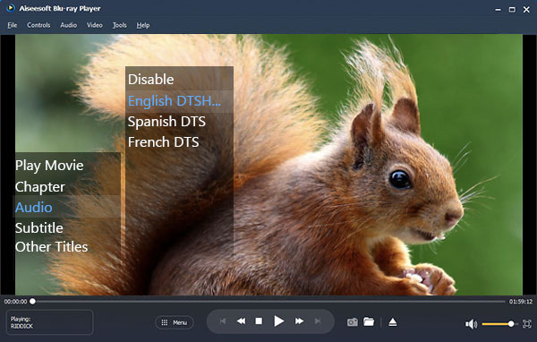Rewind with the fast backward icon
This screenshot has width=537, height=342.
point(241,321)
